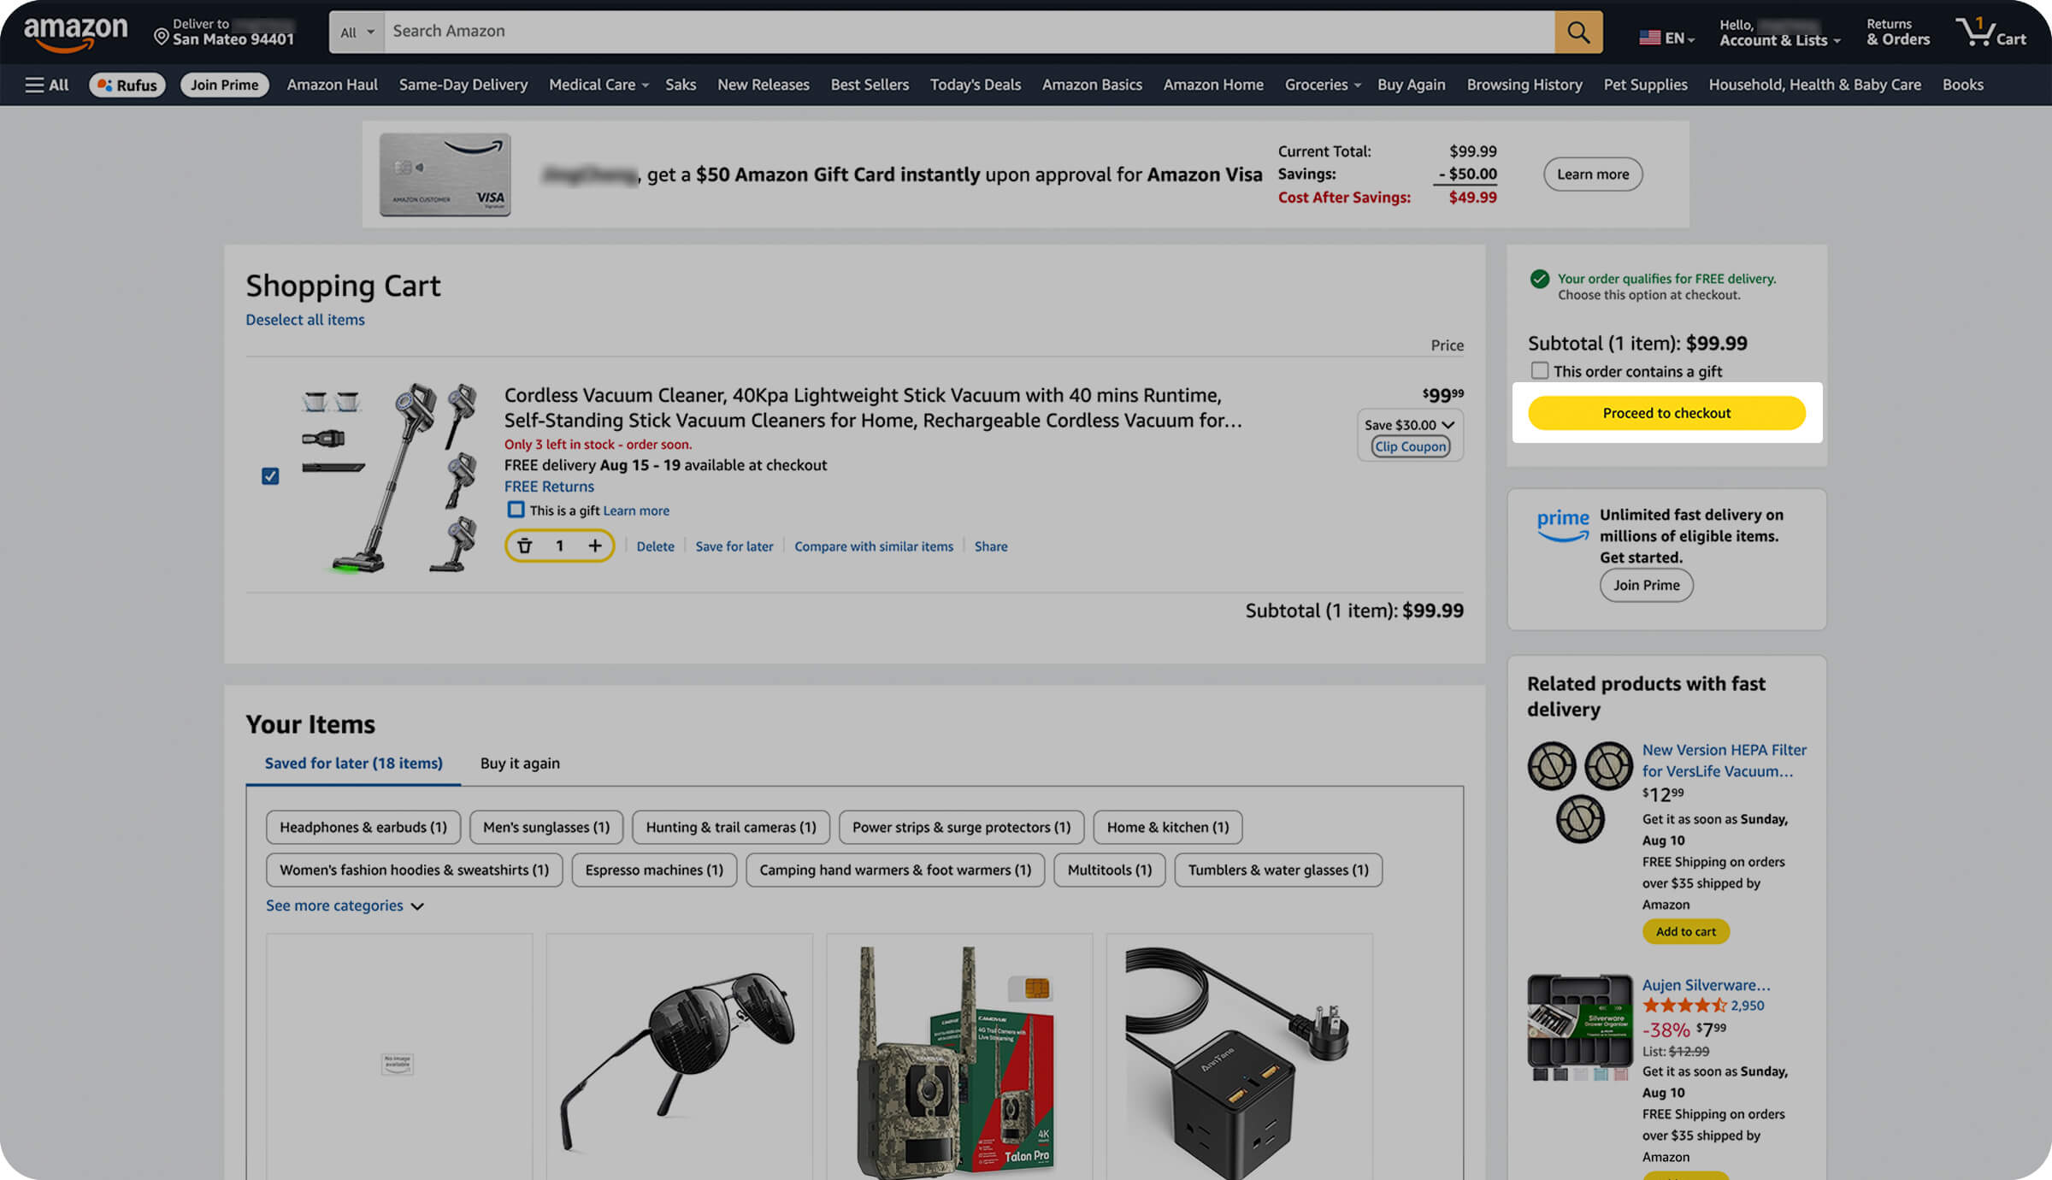Click Join Prime in sidebar box
Image resolution: width=2052 pixels, height=1180 pixels.
pyautogui.click(x=1646, y=585)
